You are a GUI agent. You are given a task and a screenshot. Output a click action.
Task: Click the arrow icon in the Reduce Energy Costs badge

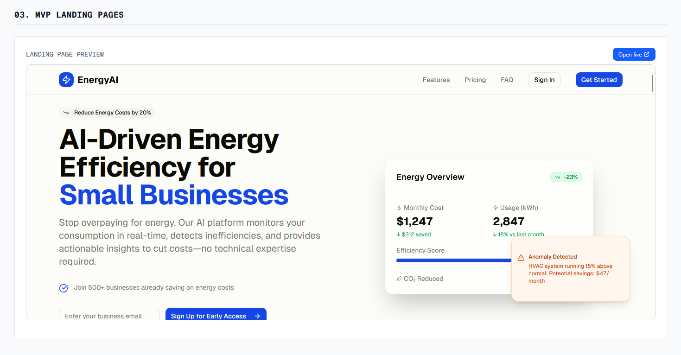click(x=66, y=112)
